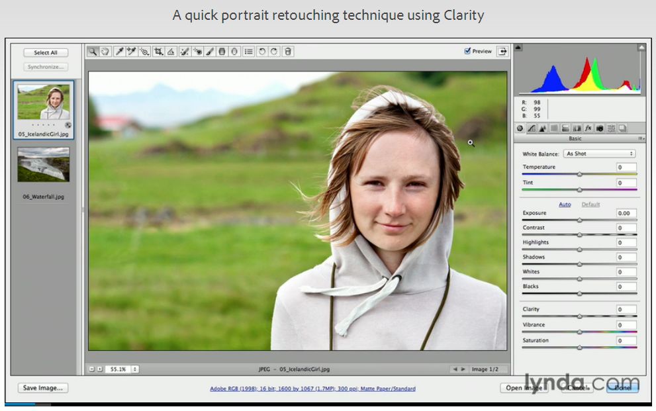Select the Hand tool
Screen dimensions: 656x411
click(x=105, y=51)
